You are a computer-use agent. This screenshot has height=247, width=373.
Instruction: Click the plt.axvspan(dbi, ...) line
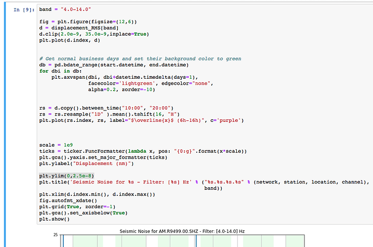[125, 77]
